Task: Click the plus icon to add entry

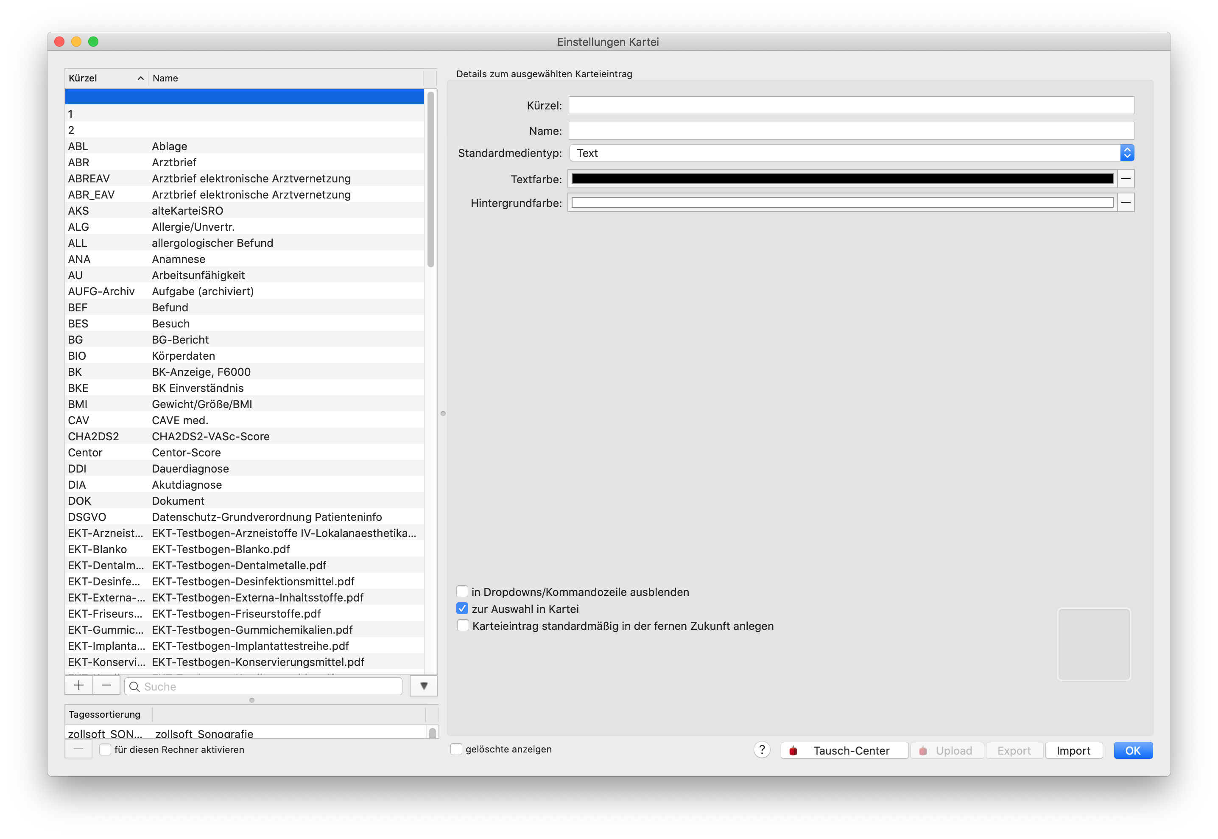Action: [x=79, y=685]
